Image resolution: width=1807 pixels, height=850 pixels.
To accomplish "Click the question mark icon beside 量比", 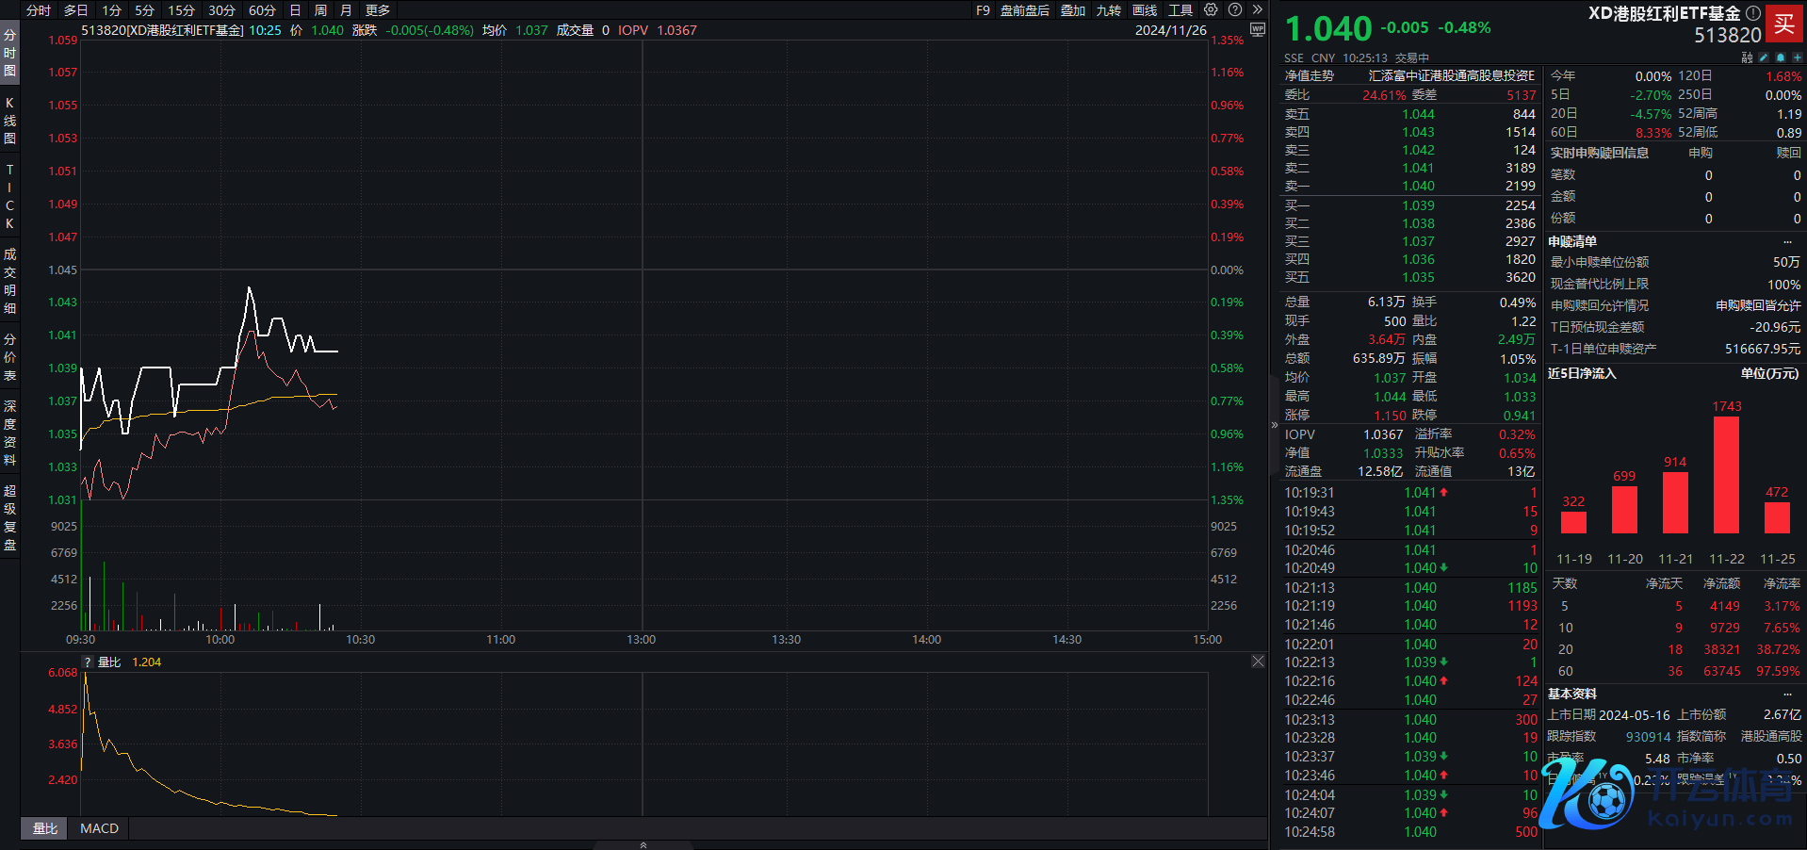I will (88, 662).
